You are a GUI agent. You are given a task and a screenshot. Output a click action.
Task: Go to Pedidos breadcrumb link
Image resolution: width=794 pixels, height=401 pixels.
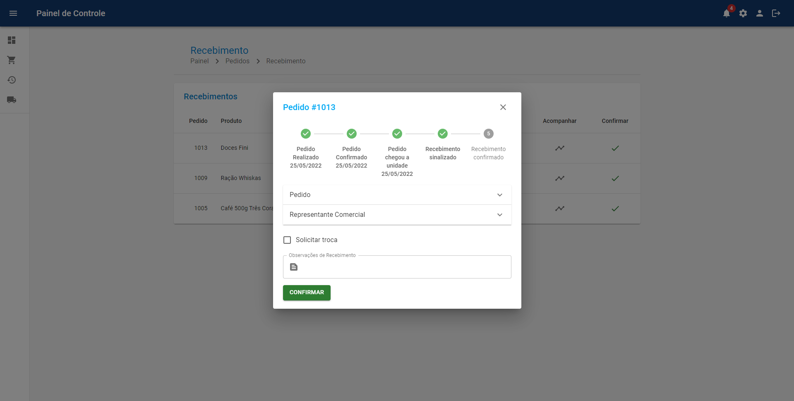237,61
